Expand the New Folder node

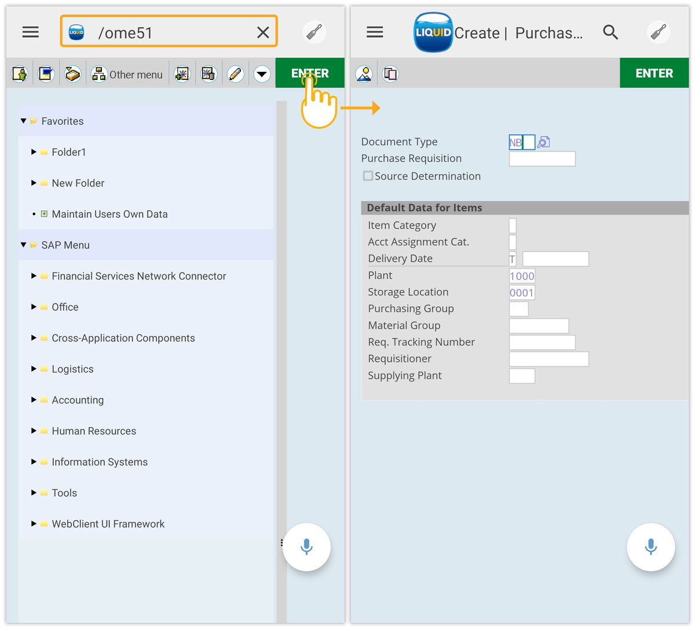(34, 183)
